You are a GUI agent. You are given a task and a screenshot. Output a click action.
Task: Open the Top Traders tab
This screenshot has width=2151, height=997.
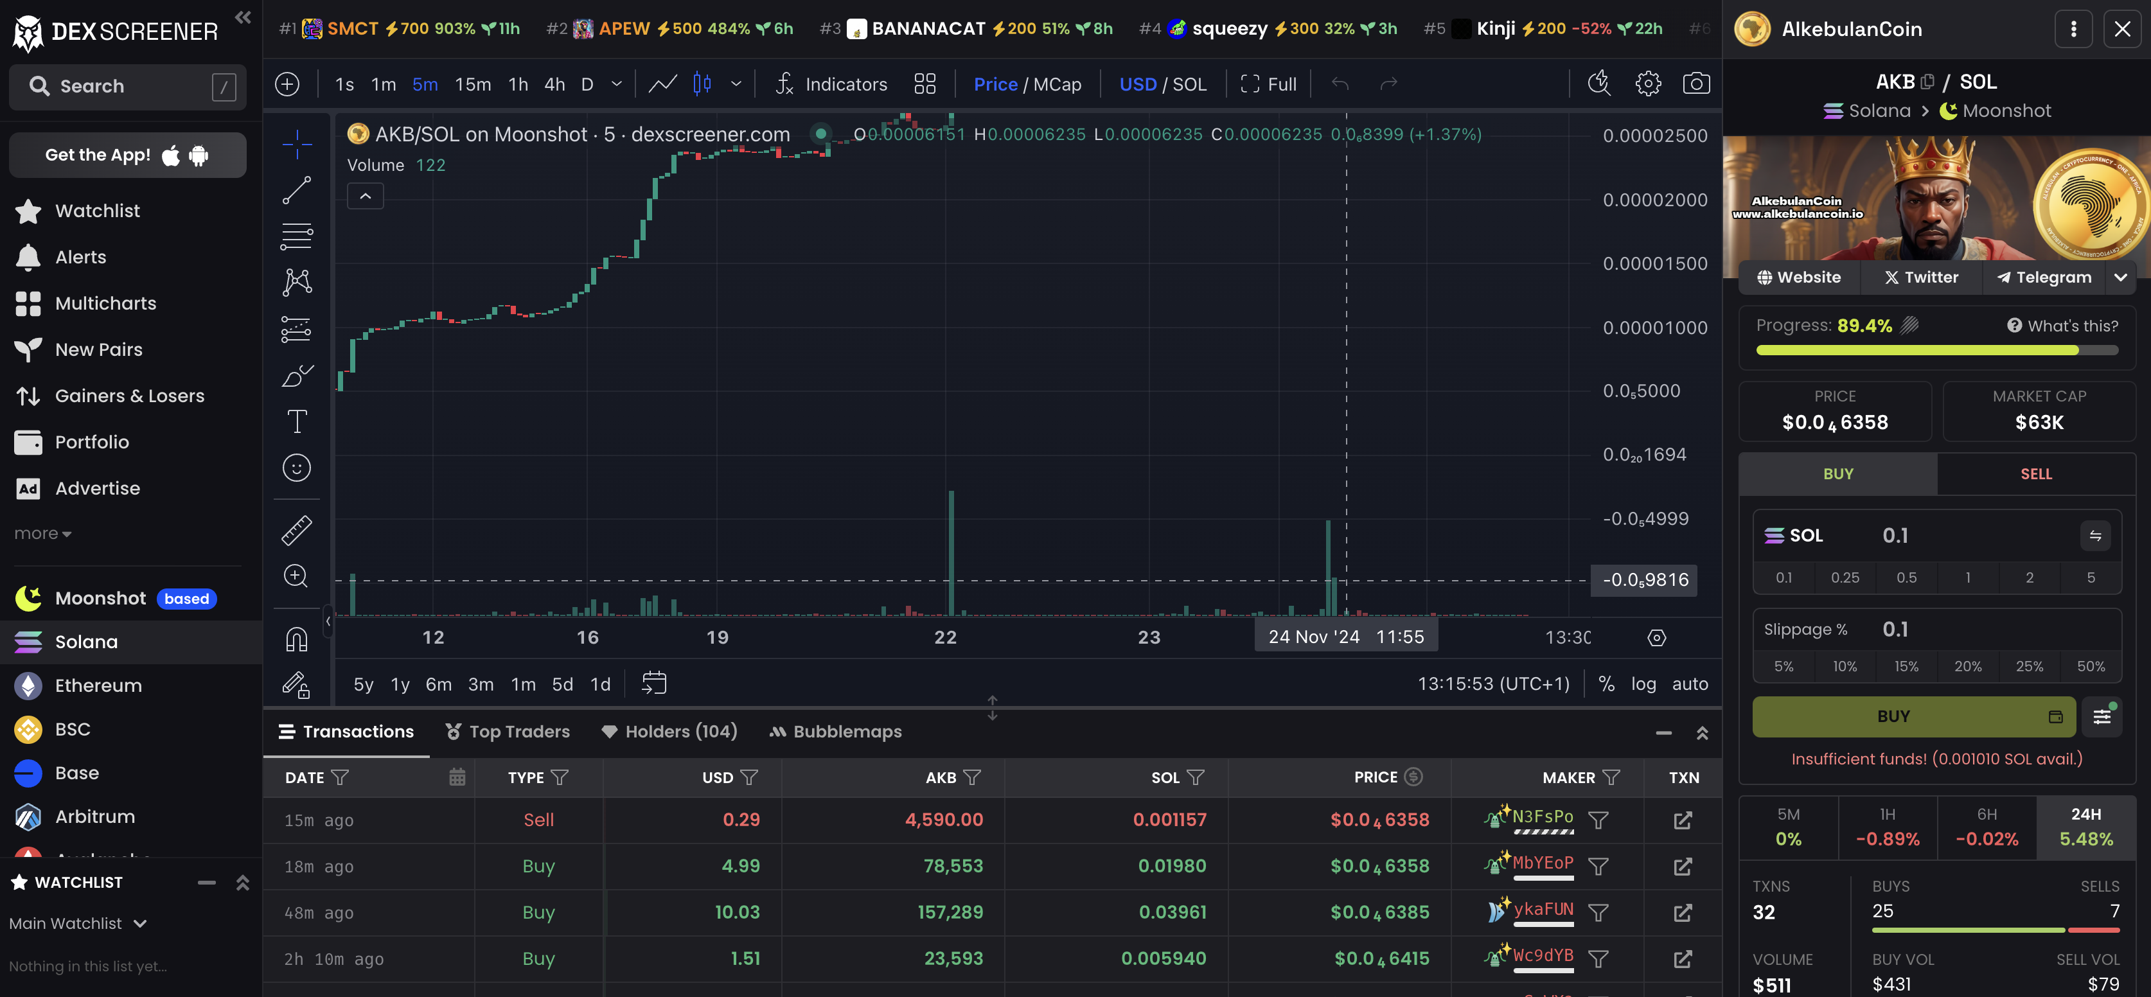coord(508,732)
